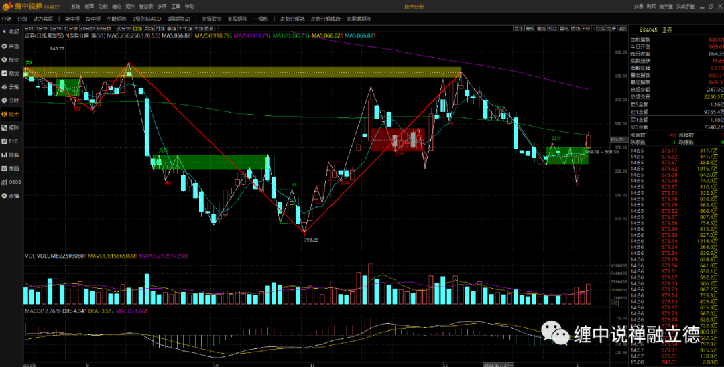Select 3级别MACD toolbar item

(x=146, y=19)
